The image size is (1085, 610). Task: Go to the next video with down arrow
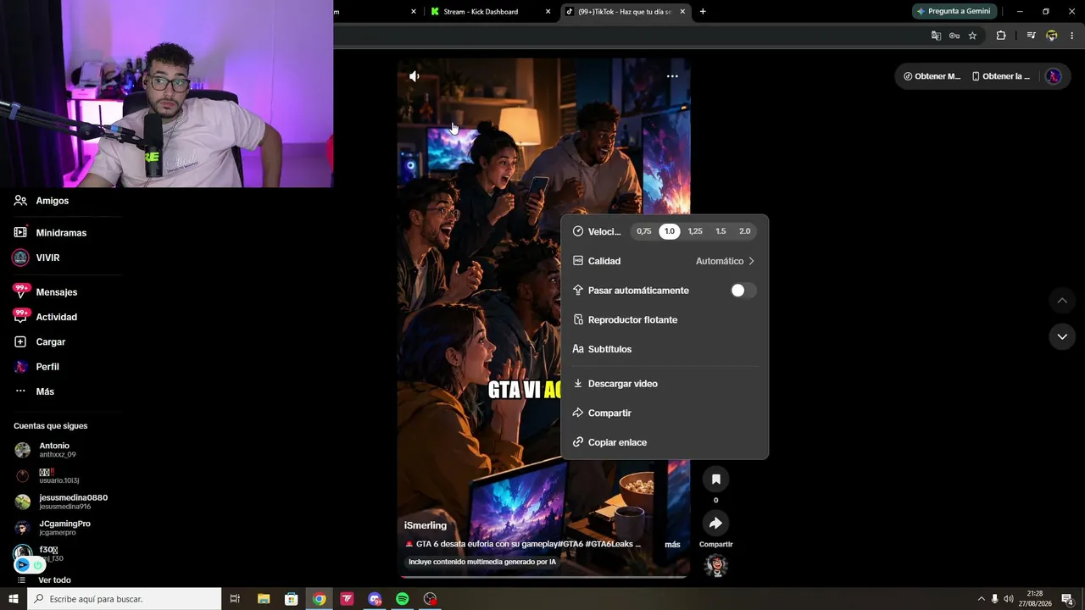[1062, 336]
